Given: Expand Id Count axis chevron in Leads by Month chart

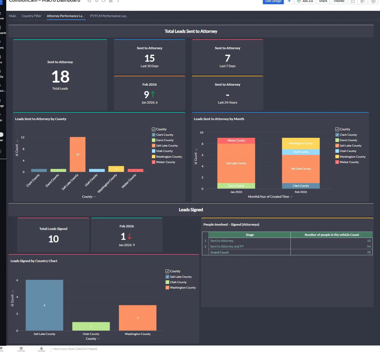Looking at the screenshot, I should [x=196, y=149].
